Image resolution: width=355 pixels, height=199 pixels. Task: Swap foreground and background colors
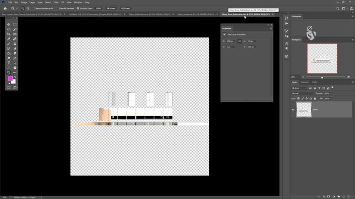pyautogui.click(x=15, y=77)
